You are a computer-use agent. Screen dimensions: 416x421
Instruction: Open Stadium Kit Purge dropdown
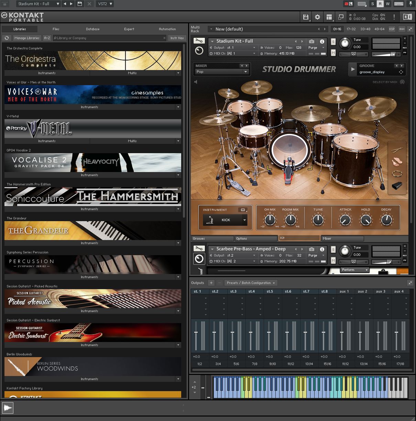coord(316,48)
